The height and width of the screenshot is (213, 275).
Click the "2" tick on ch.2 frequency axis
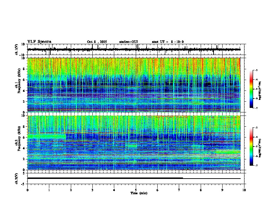24,159
